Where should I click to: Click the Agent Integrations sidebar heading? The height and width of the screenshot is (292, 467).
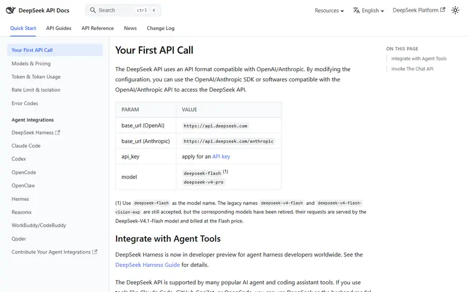[x=33, y=120]
